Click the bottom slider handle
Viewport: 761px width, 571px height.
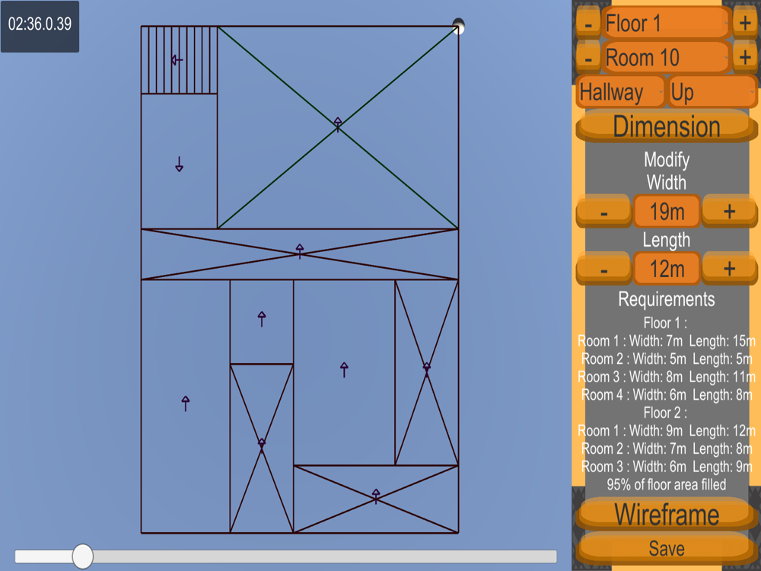coord(82,556)
